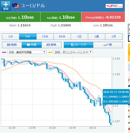The image size is (130, 133).
Task: Switch to the 60分 timeframe
Action: 62,37
